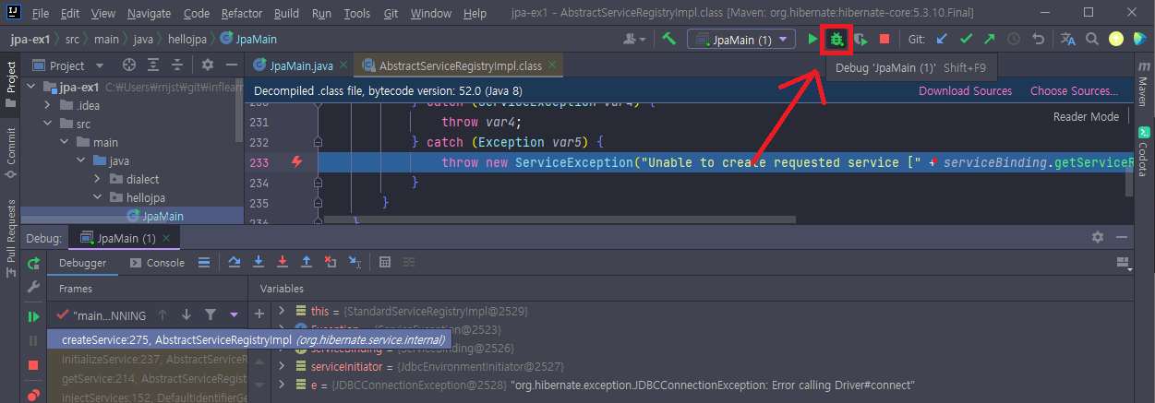The image size is (1155, 403).
Task: Expand the serviceInitiator variable
Action: 282,366
